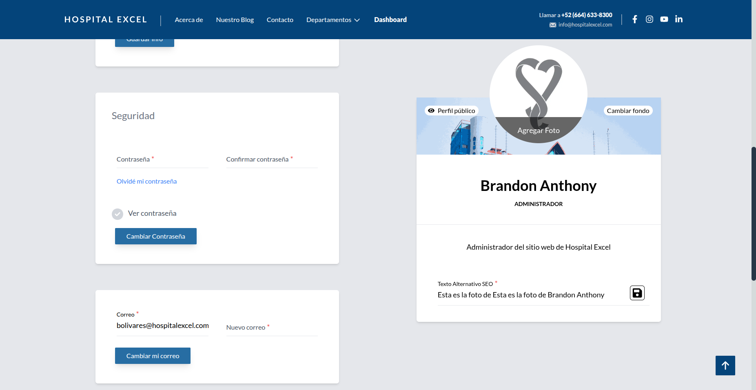Open the Dashboard menu item
The height and width of the screenshot is (390, 756).
tap(390, 20)
